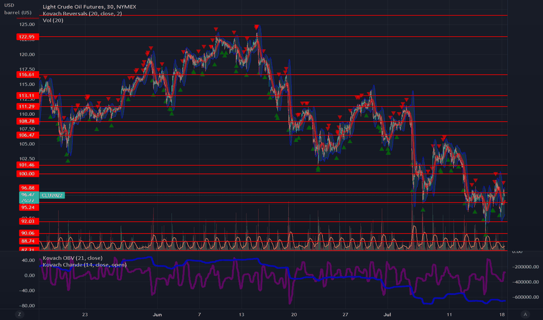Click the 13 date label on time axis
Image resolution: width=543 pixels, height=320 pixels.
[241, 314]
